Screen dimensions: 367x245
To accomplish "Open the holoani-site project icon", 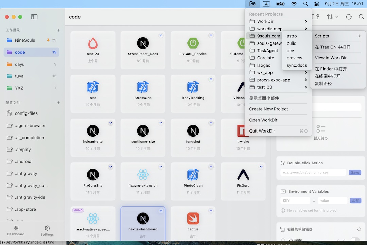I will [93, 131].
